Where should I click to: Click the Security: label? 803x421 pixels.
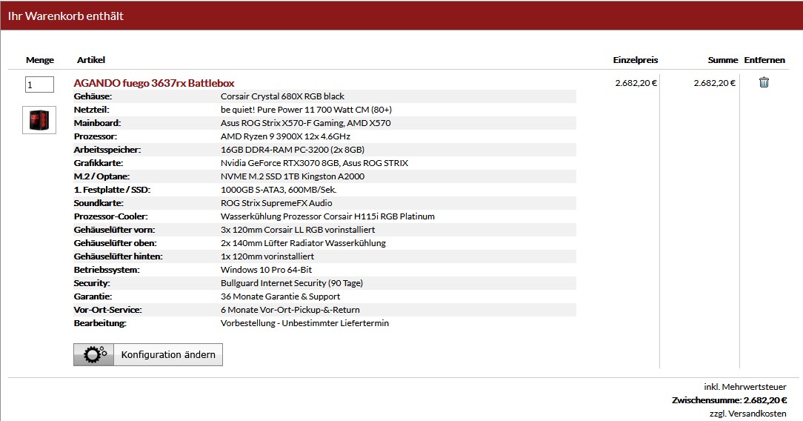pyautogui.click(x=92, y=282)
